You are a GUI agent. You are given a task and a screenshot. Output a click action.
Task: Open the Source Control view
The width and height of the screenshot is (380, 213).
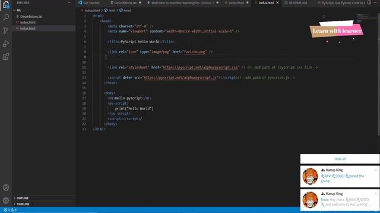6,30
